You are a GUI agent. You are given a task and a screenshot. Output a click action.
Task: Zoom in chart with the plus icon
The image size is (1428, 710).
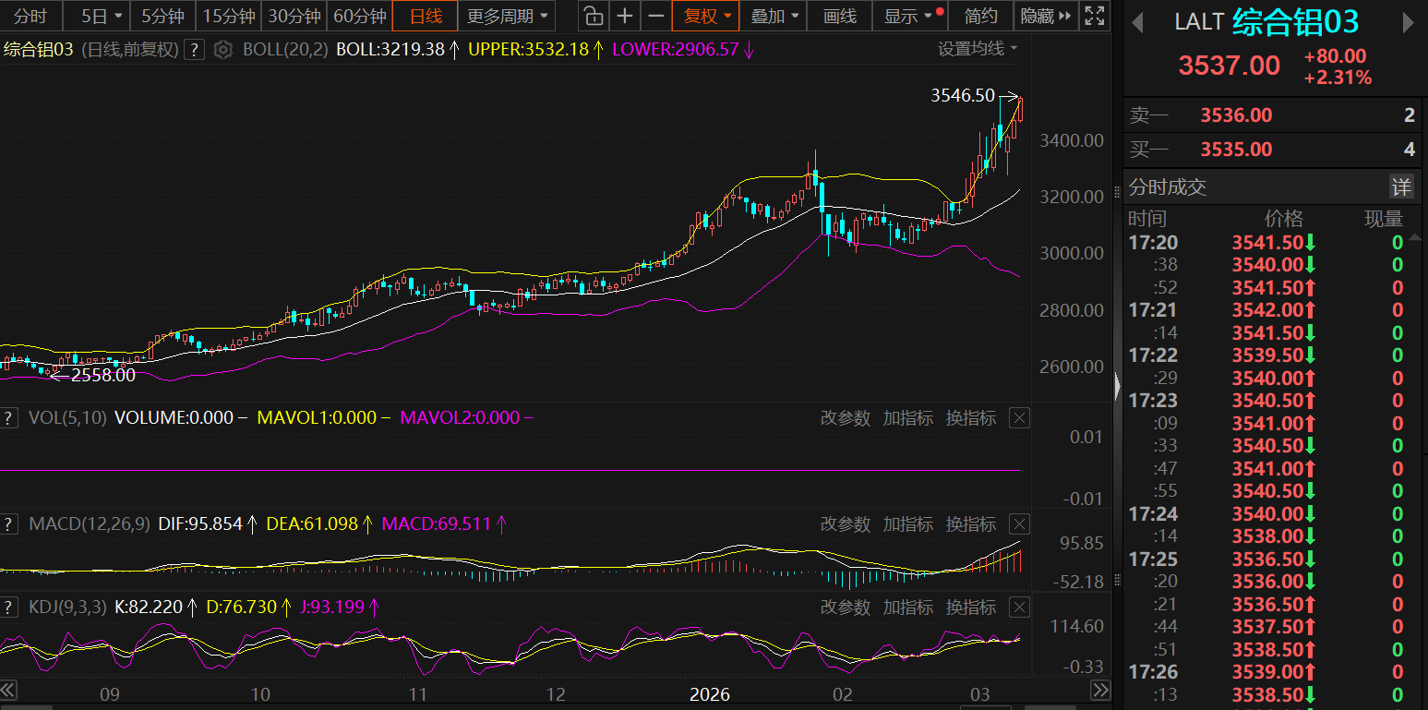pos(625,16)
